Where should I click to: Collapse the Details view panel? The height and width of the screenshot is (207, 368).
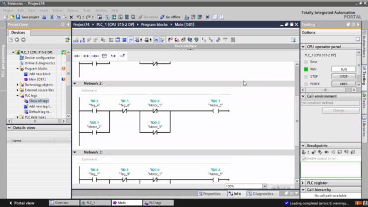tap(9, 128)
